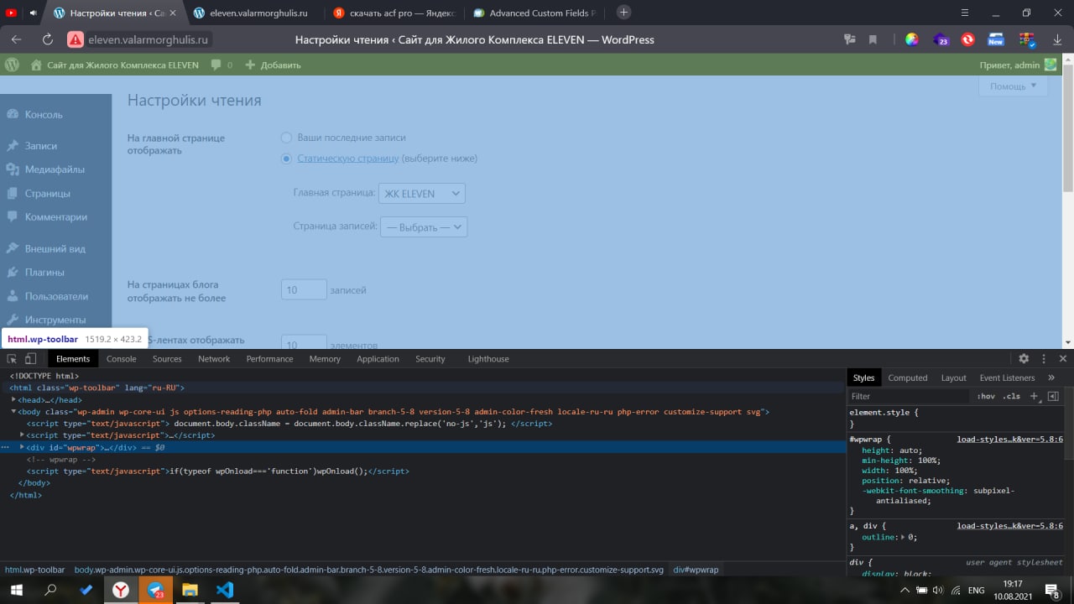Image resolution: width=1074 pixels, height=604 pixels.
Task: Close the DevTools panel
Action: coord(1063,359)
